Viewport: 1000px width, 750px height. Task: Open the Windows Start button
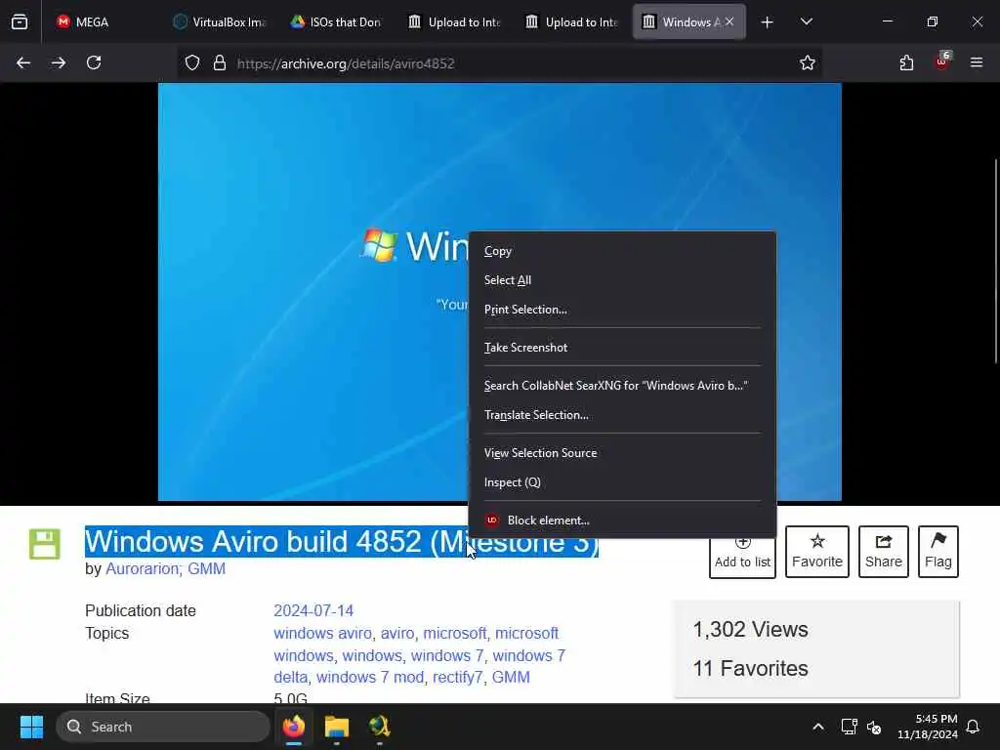tap(31, 727)
